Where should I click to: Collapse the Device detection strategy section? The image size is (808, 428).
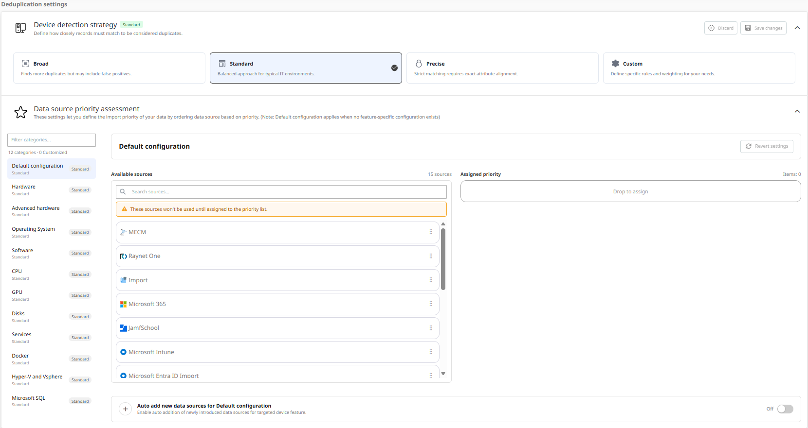(797, 28)
